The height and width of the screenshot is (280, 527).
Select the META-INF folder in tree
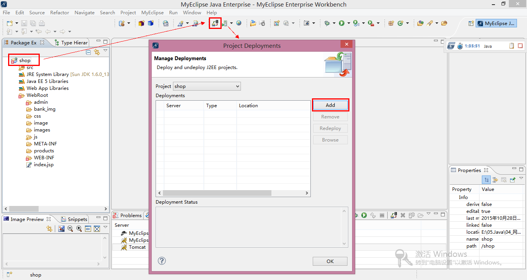point(45,143)
